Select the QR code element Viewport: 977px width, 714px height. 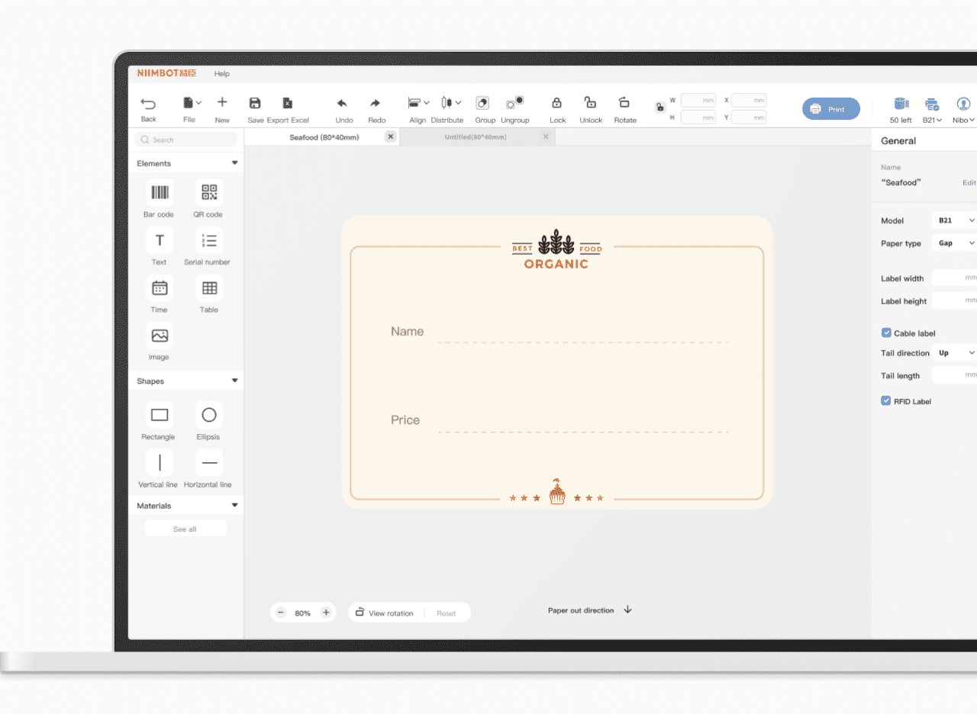point(208,192)
